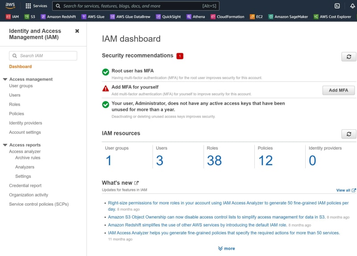
Task: Open CloudFormation favorites shortcut
Action: [227, 17]
